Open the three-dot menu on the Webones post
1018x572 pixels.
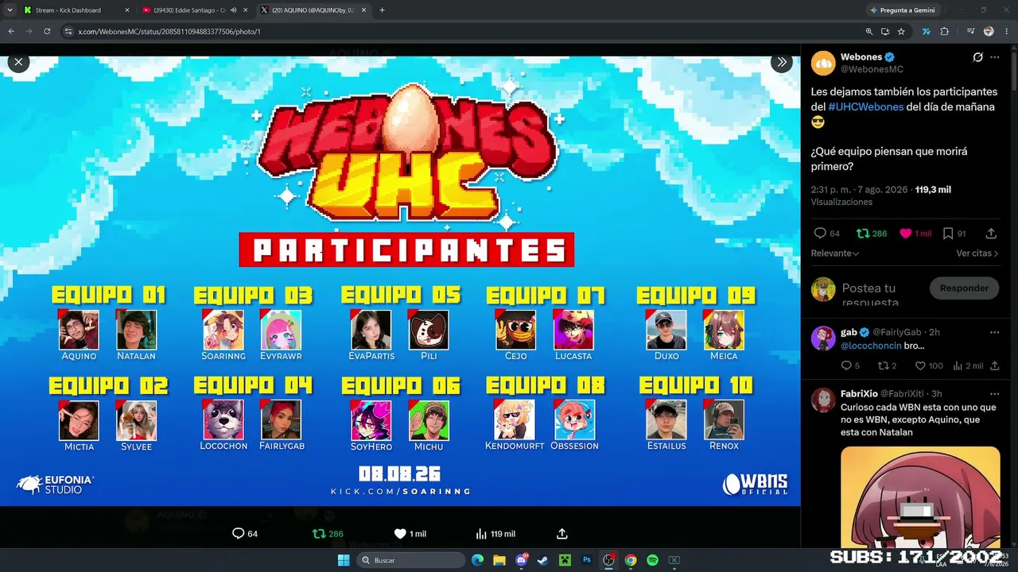point(995,57)
